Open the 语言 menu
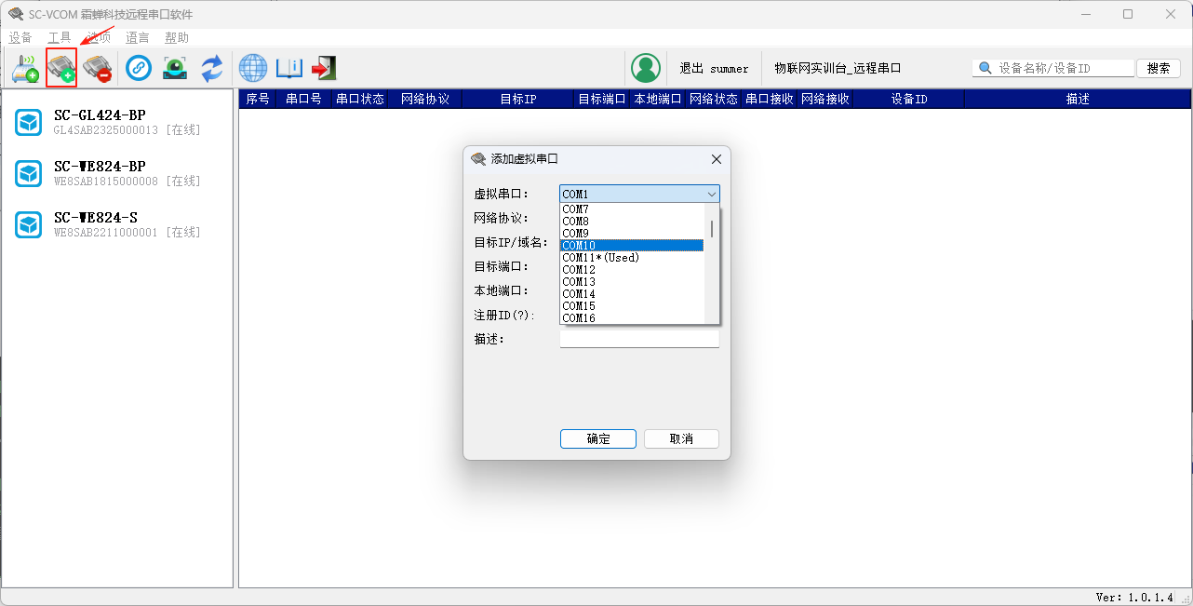Viewport: 1193px width, 606px height. click(x=138, y=38)
